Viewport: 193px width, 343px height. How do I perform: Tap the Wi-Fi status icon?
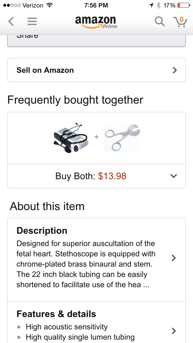click(x=49, y=5)
